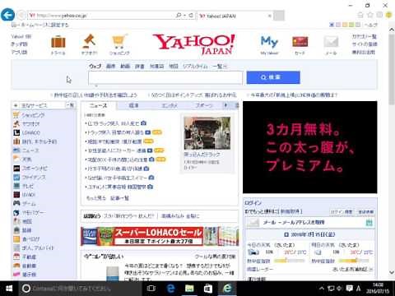
Task: Go back with the blue browser back arrow
Action: click(x=7, y=15)
